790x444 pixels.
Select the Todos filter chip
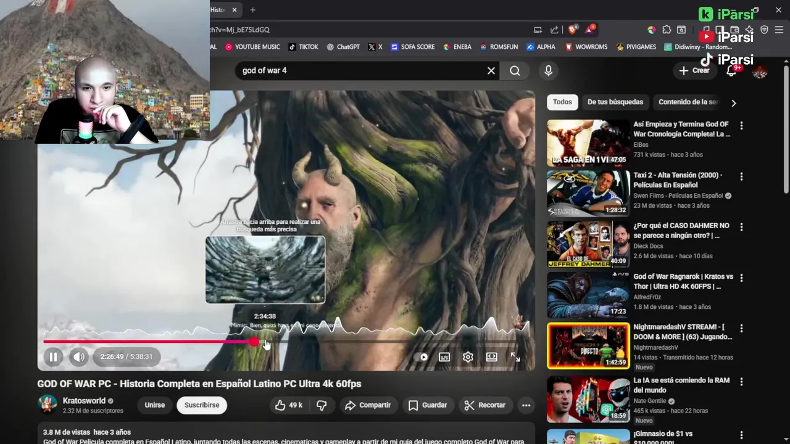pyautogui.click(x=562, y=102)
